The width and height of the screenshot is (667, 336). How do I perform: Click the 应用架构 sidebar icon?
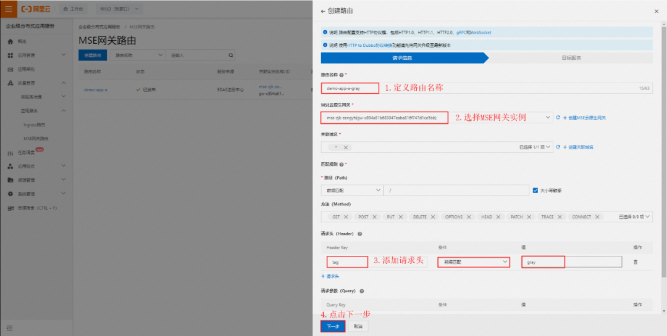(x=10, y=69)
